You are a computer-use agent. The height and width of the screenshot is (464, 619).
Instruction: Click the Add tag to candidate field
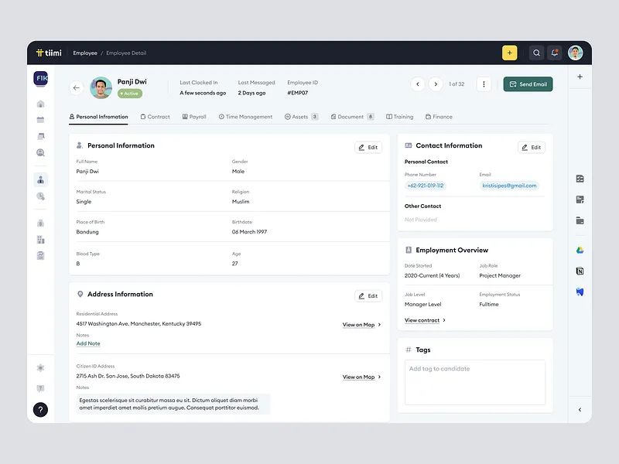pos(475,380)
